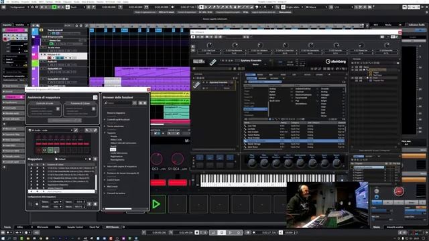Click the QC4 knob in MIDI Remote
This screenshot has height=241, width=429.
tap(178, 159)
